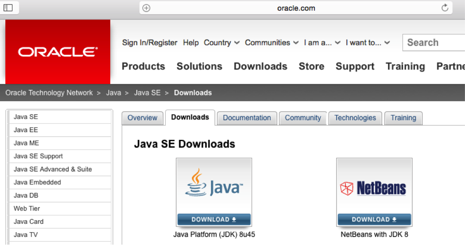
Task: Click the Oracle logo
Action: [58, 52]
